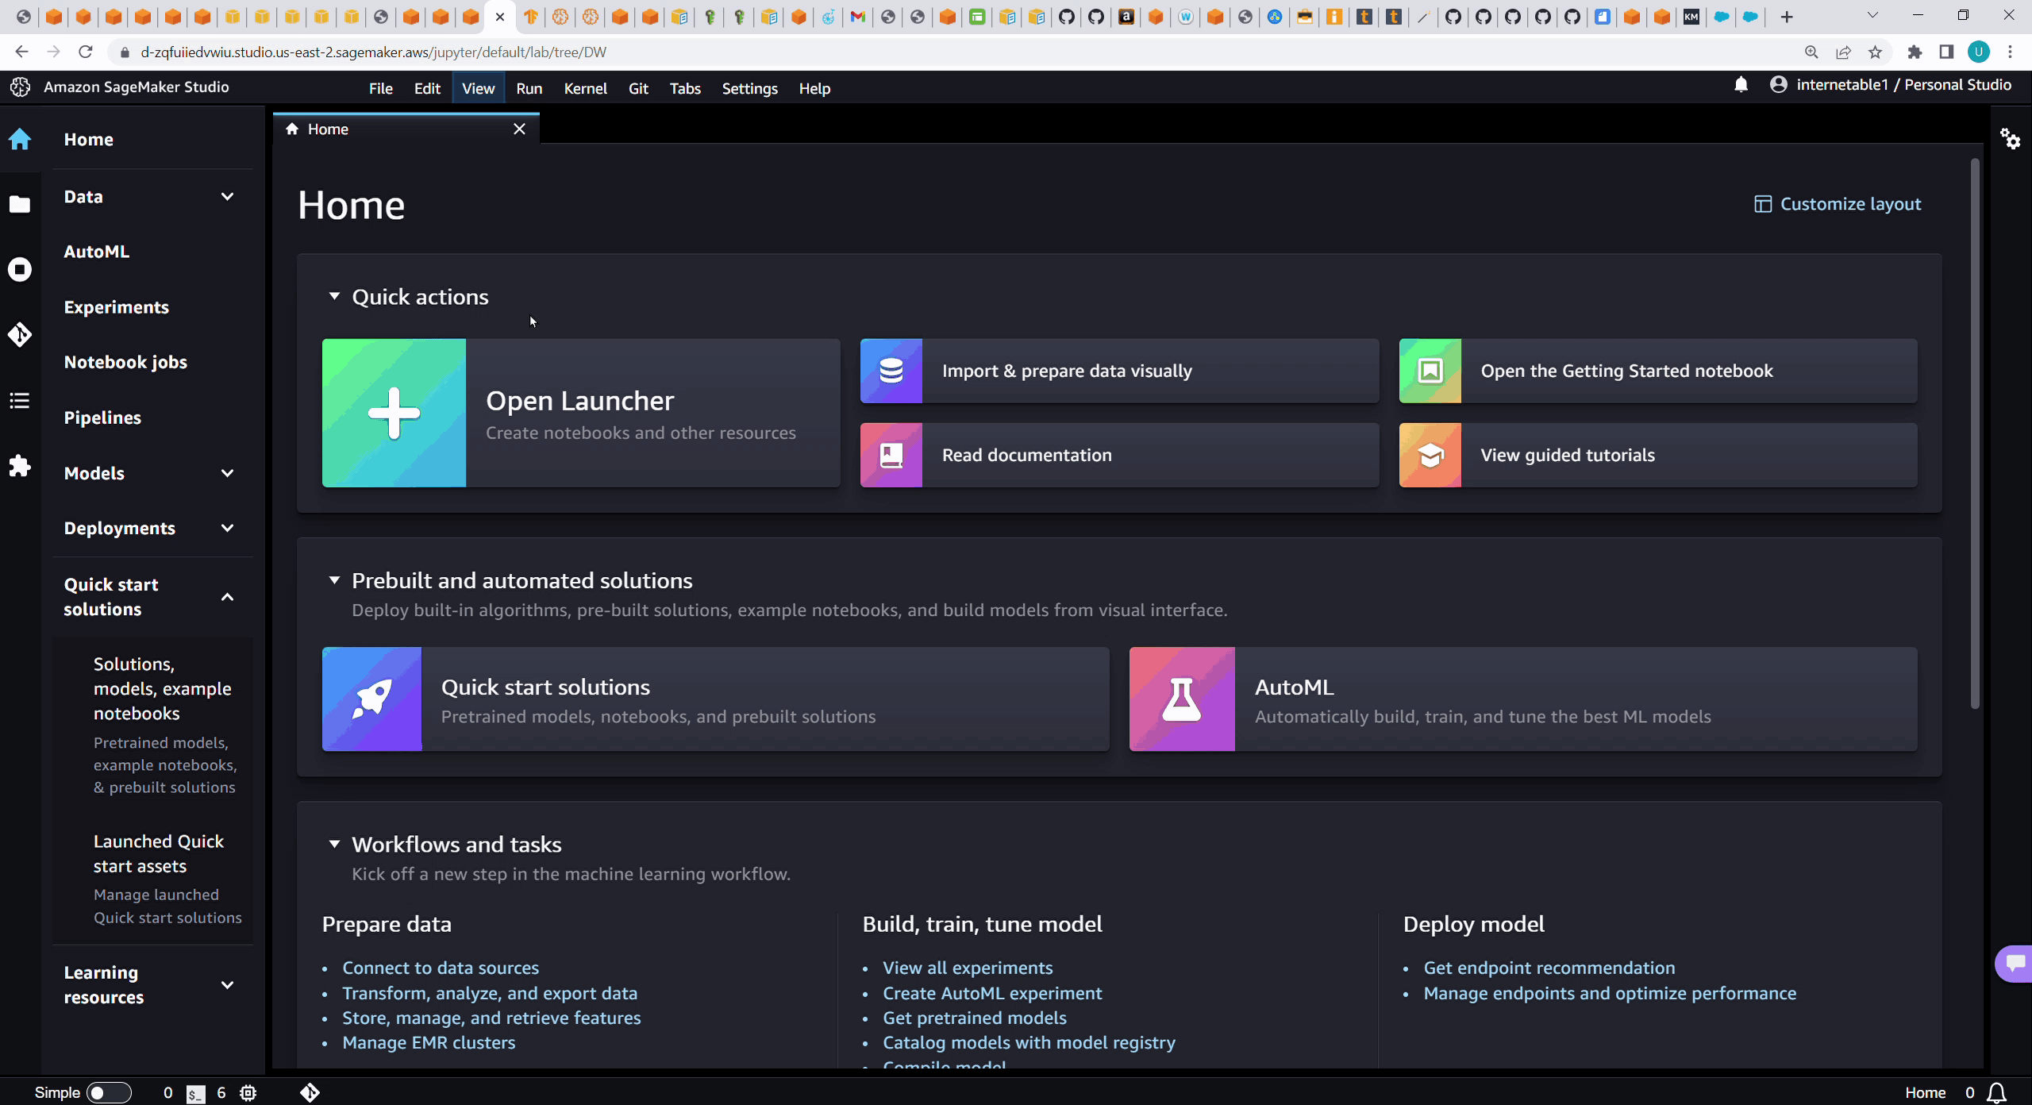This screenshot has height=1105, width=2032.
Task: Open property inspector gears icon
Action: pyautogui.click(x=2010, y=139)
